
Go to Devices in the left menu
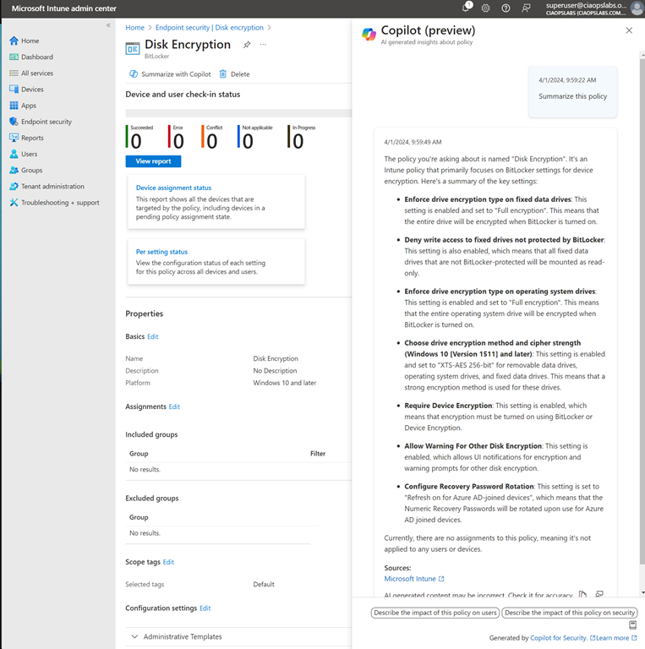[x=32, y=90]
